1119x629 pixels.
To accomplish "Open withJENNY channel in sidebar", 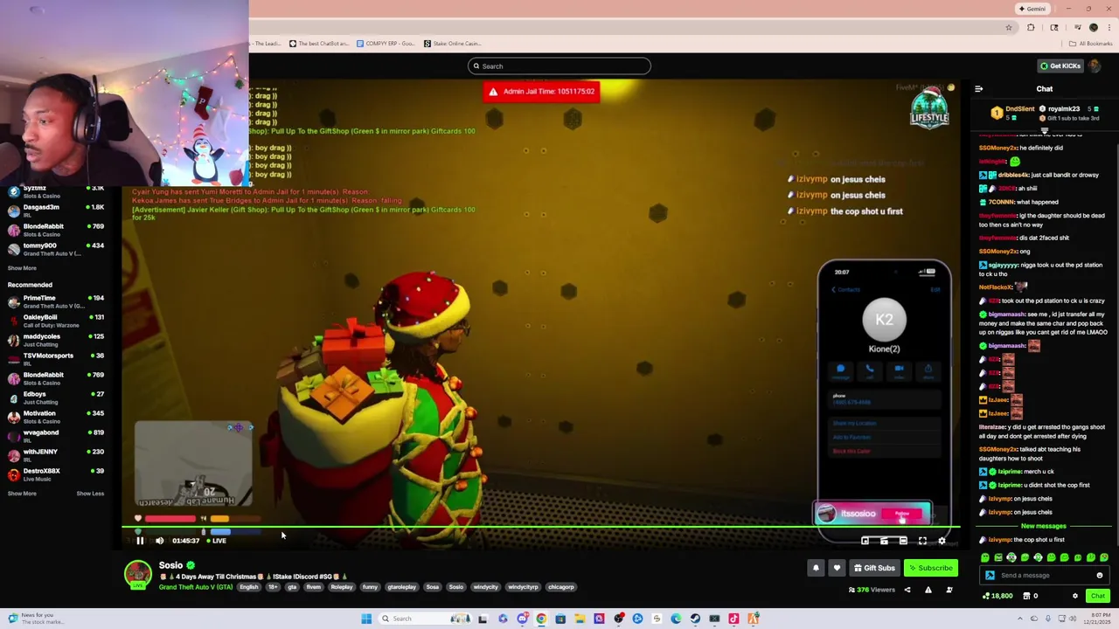I will pos(55,455).
